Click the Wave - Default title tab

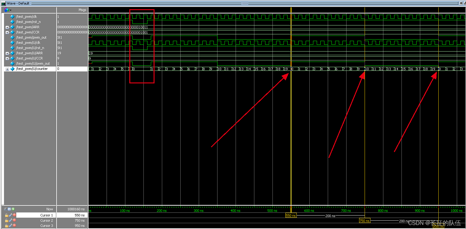click(18, 3)
